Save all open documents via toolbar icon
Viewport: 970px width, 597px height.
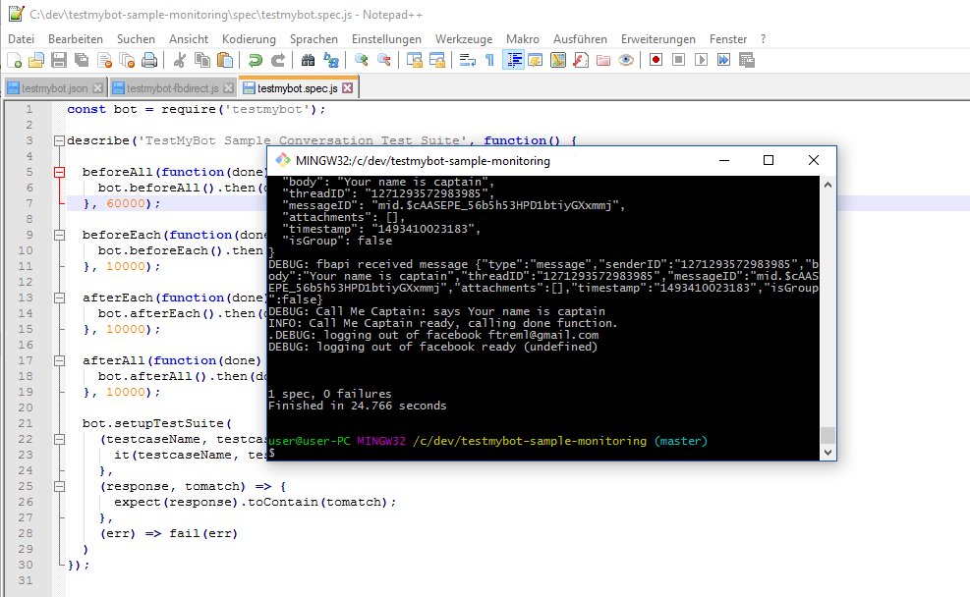click(80, 59)
